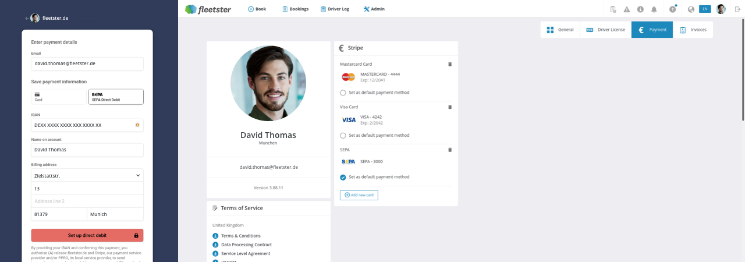The width and height of the screenshot is (745, 262).
Task: Click the Email field in payment form
Action: point(87,63)
